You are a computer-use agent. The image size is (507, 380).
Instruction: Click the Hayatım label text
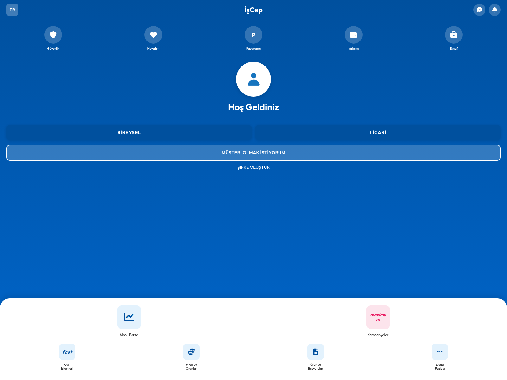coord(153,49)
